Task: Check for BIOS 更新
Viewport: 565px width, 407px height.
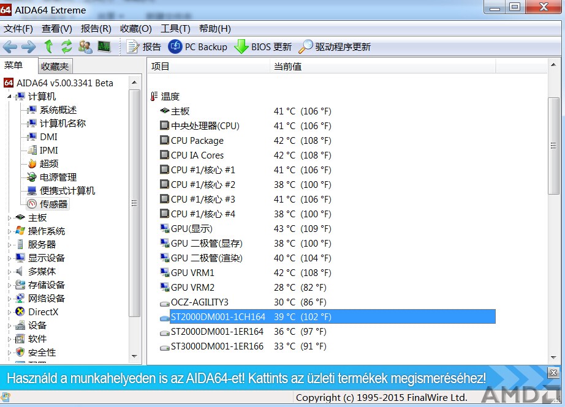Action: point(263,47)
